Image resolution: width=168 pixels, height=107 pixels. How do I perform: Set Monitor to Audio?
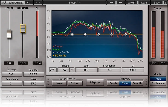click(158, 78)
